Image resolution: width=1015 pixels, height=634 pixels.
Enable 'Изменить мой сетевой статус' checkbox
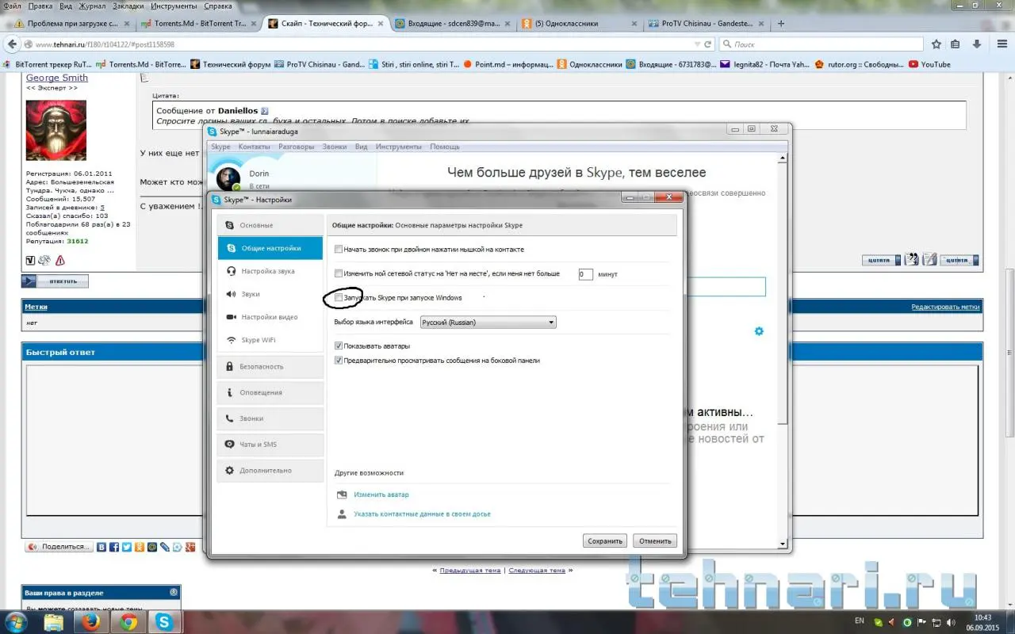coord(339,273)
